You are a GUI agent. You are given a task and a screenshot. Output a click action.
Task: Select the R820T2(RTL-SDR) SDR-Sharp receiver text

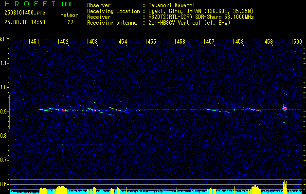[201, 17]
